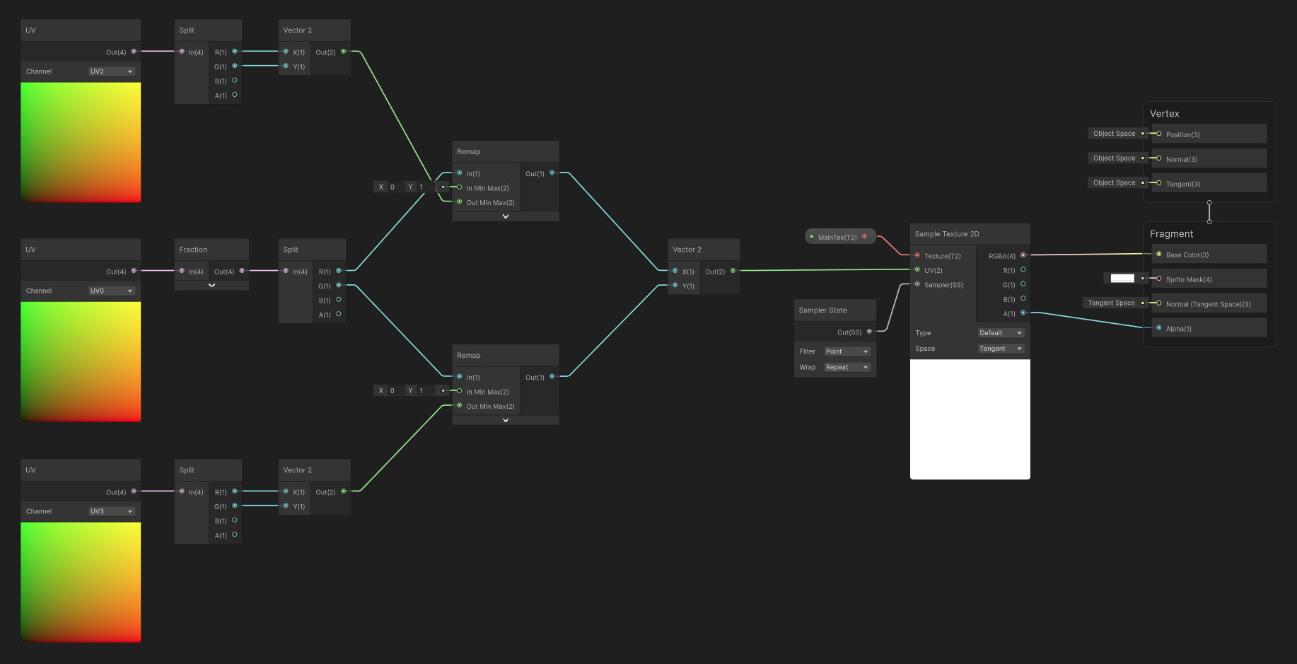Expand the chevron under the lower Remap node

[505, 419]
